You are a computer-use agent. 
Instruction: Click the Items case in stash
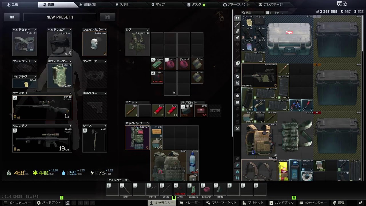(x=289, y=39)
